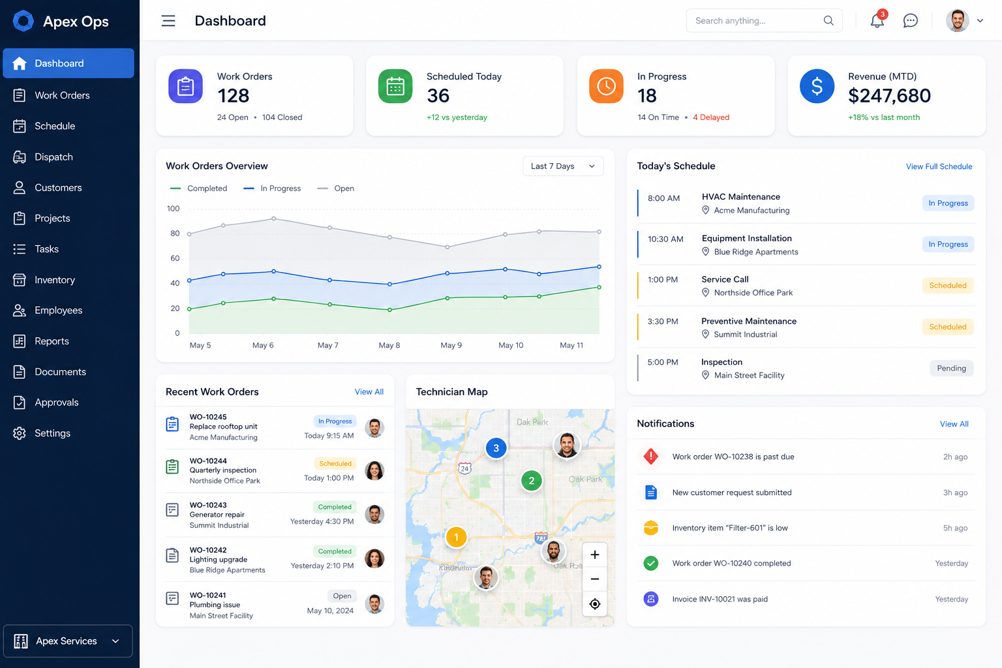The image size is (1002, 668).
Task: Click the WO-10241 order icon
Action: 172,598
